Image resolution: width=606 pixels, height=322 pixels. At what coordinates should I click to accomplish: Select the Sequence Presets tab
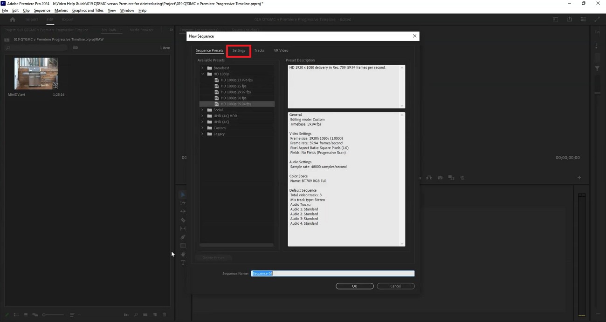(x=209, y=50)
